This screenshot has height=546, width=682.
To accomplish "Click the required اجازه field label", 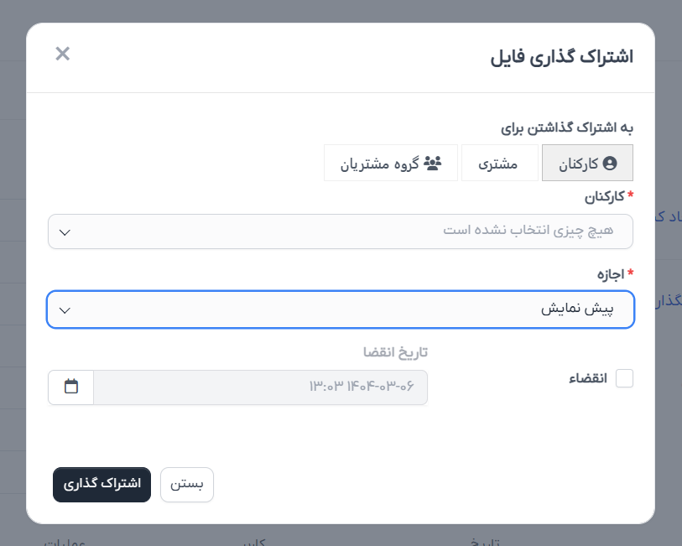I will point(612,273).
